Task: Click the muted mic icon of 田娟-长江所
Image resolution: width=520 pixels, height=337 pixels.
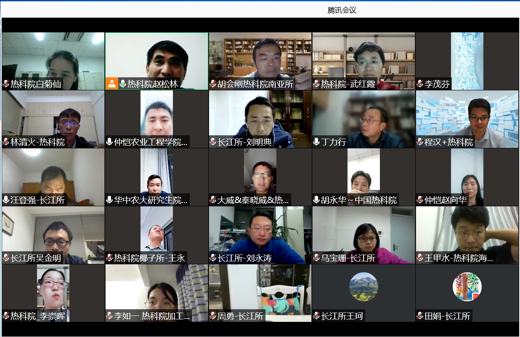Action: (x=420, y=316)
